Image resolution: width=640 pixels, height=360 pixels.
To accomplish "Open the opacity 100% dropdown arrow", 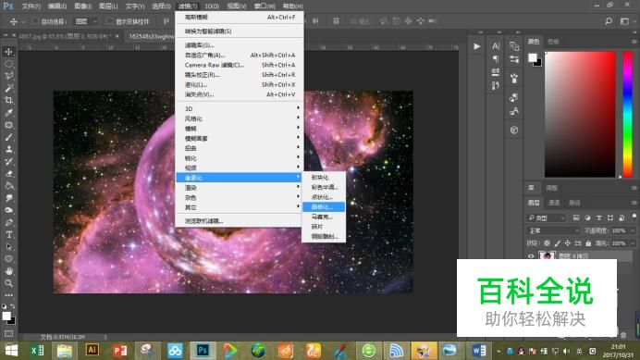I will 633,230.
